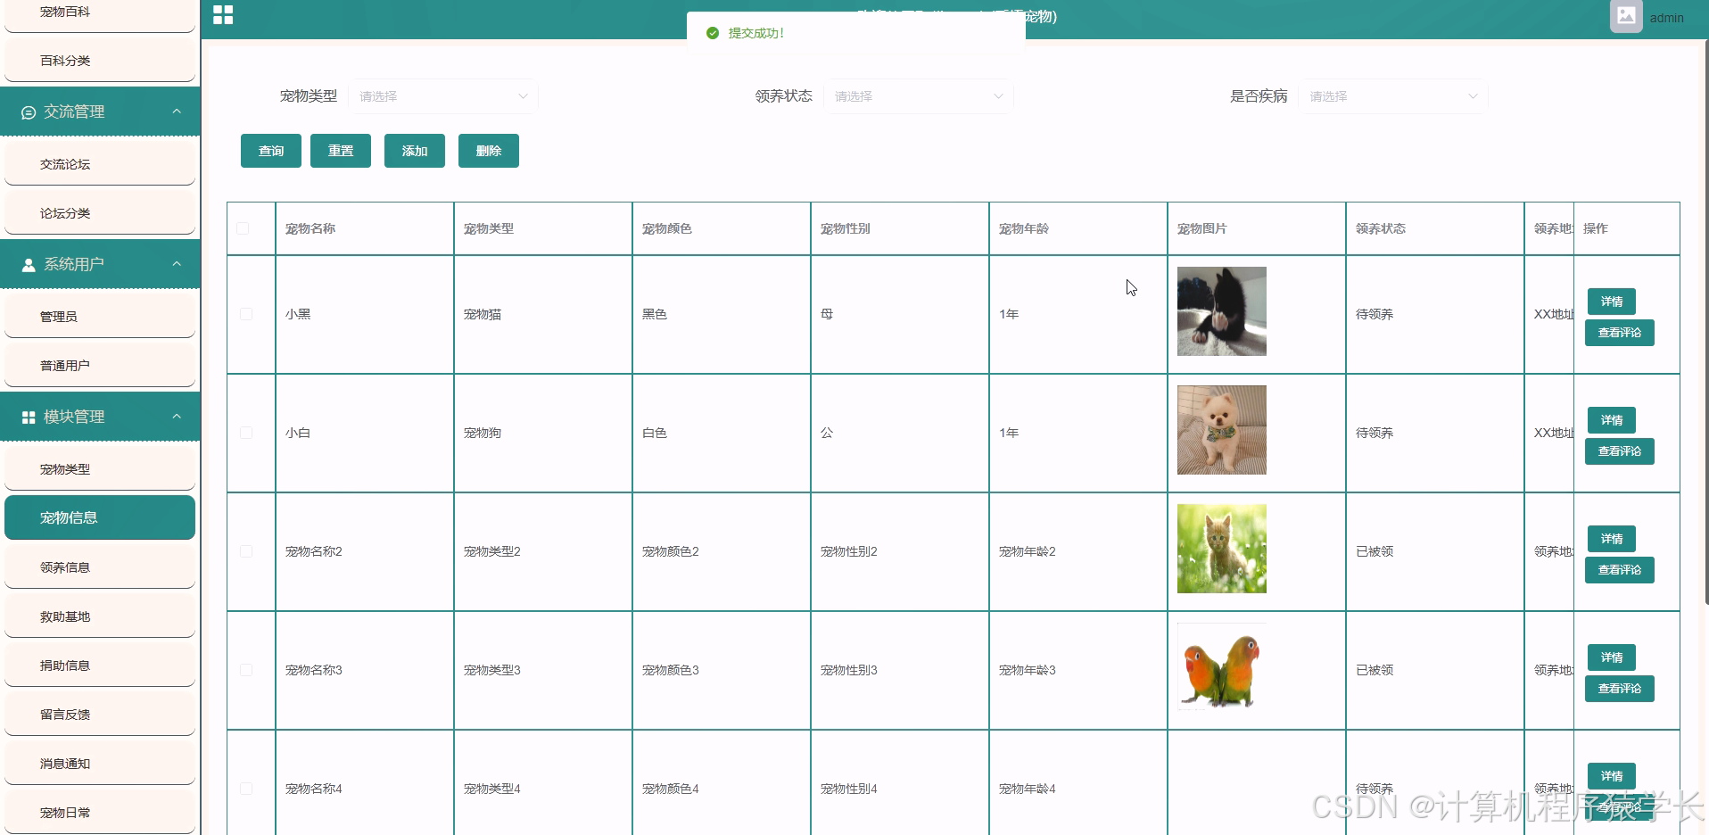Check the row checkbox for 小黑
The height and width of the screenshot is (835, 1709).
[246, 314]
